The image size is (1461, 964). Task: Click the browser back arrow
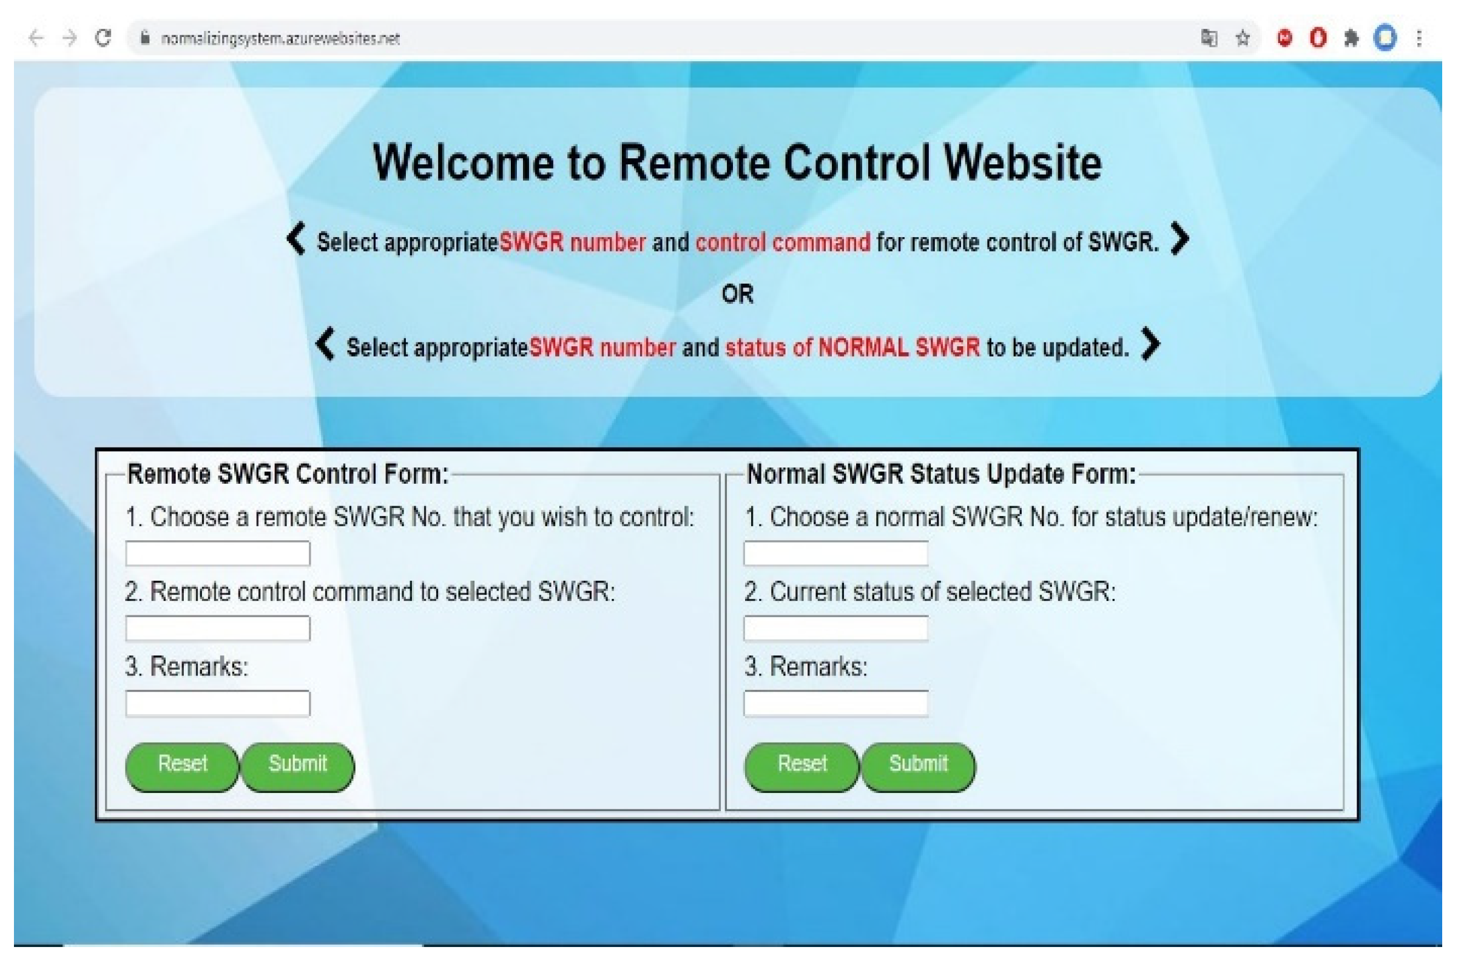tap(36, 38)
